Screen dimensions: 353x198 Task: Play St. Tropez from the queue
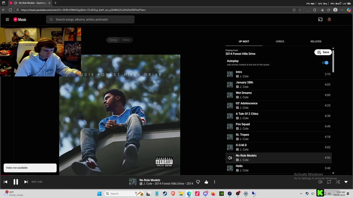click(x=279, y=137)
